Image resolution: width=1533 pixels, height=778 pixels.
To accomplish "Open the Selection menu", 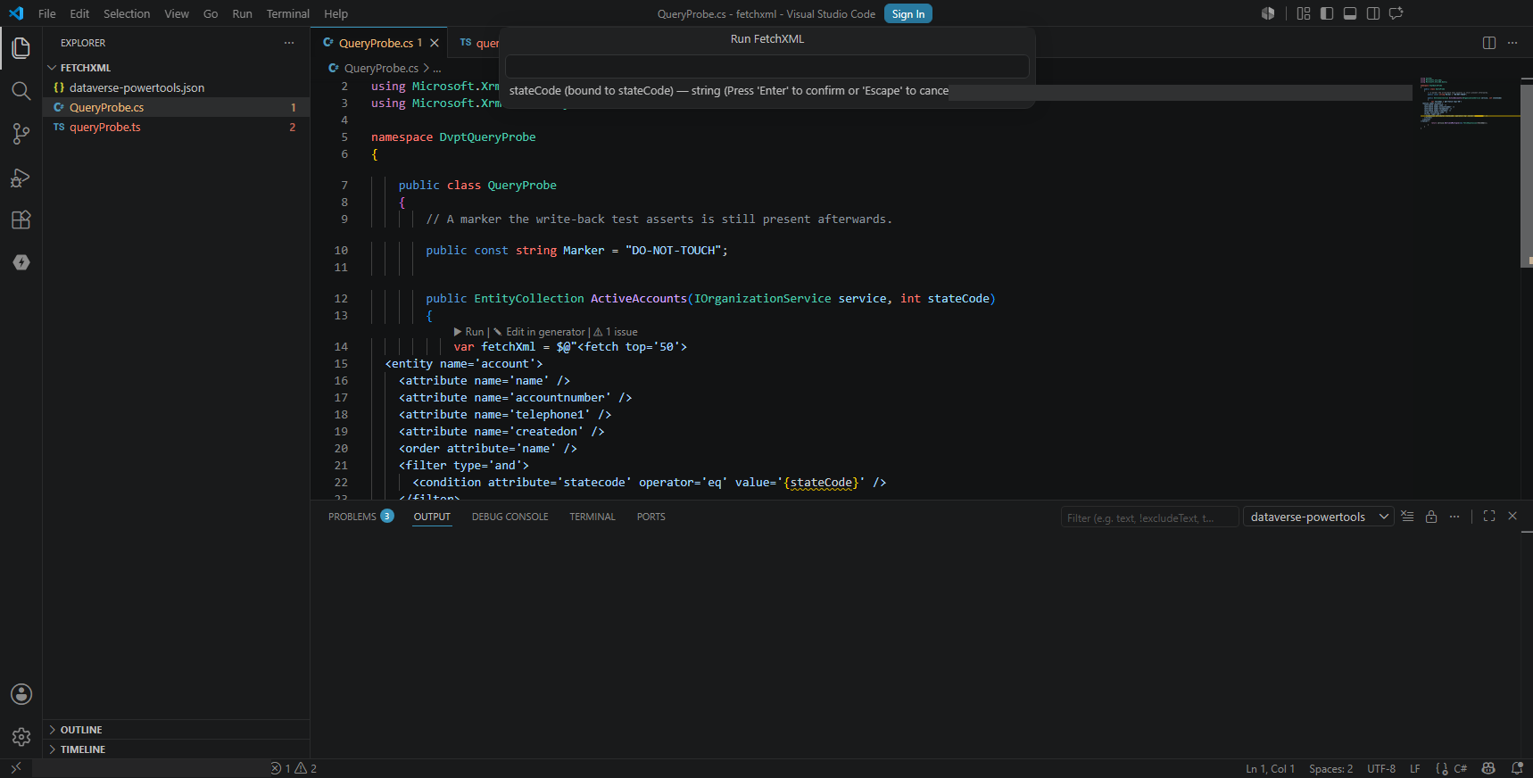I will (127, 13).
